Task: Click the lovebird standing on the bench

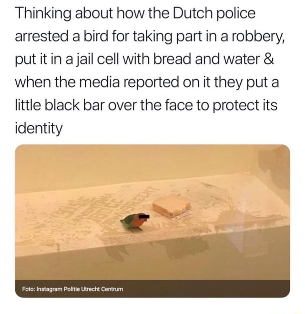Action: [x=134, y=222]
